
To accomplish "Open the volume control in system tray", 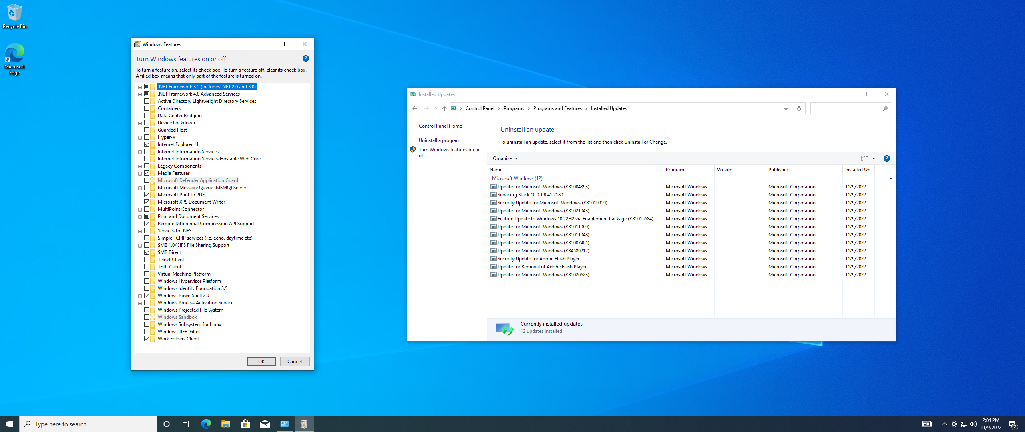I will pos(973,424).
